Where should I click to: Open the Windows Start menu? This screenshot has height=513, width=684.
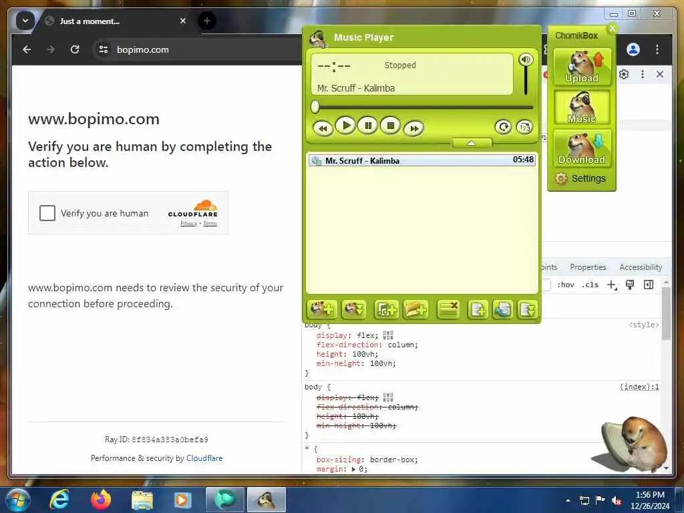coord(17,500)
